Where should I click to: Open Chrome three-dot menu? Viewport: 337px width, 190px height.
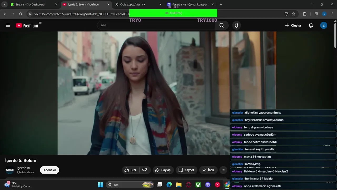(x=332, y=14)
